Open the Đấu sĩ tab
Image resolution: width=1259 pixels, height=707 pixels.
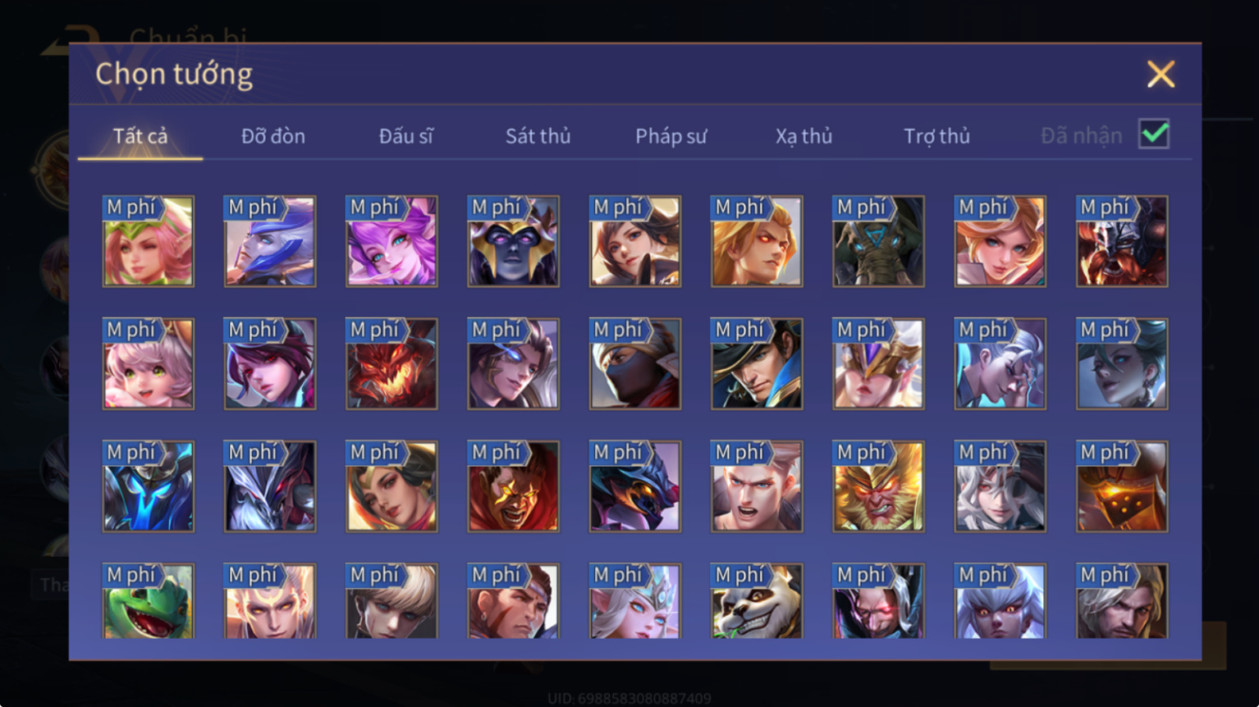click(x=406, y=136)
